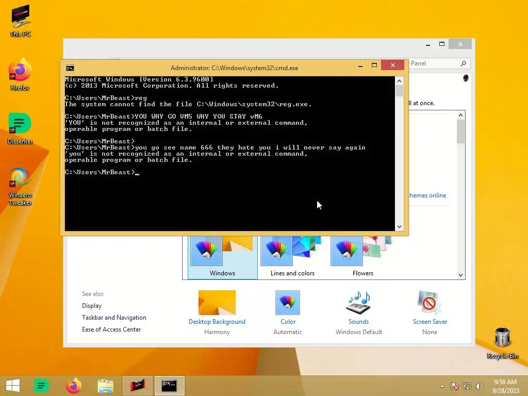This screenshot has height=396, width=528.
Task: Open Sounds Windows Default settings
Action: tap(359, 322)
